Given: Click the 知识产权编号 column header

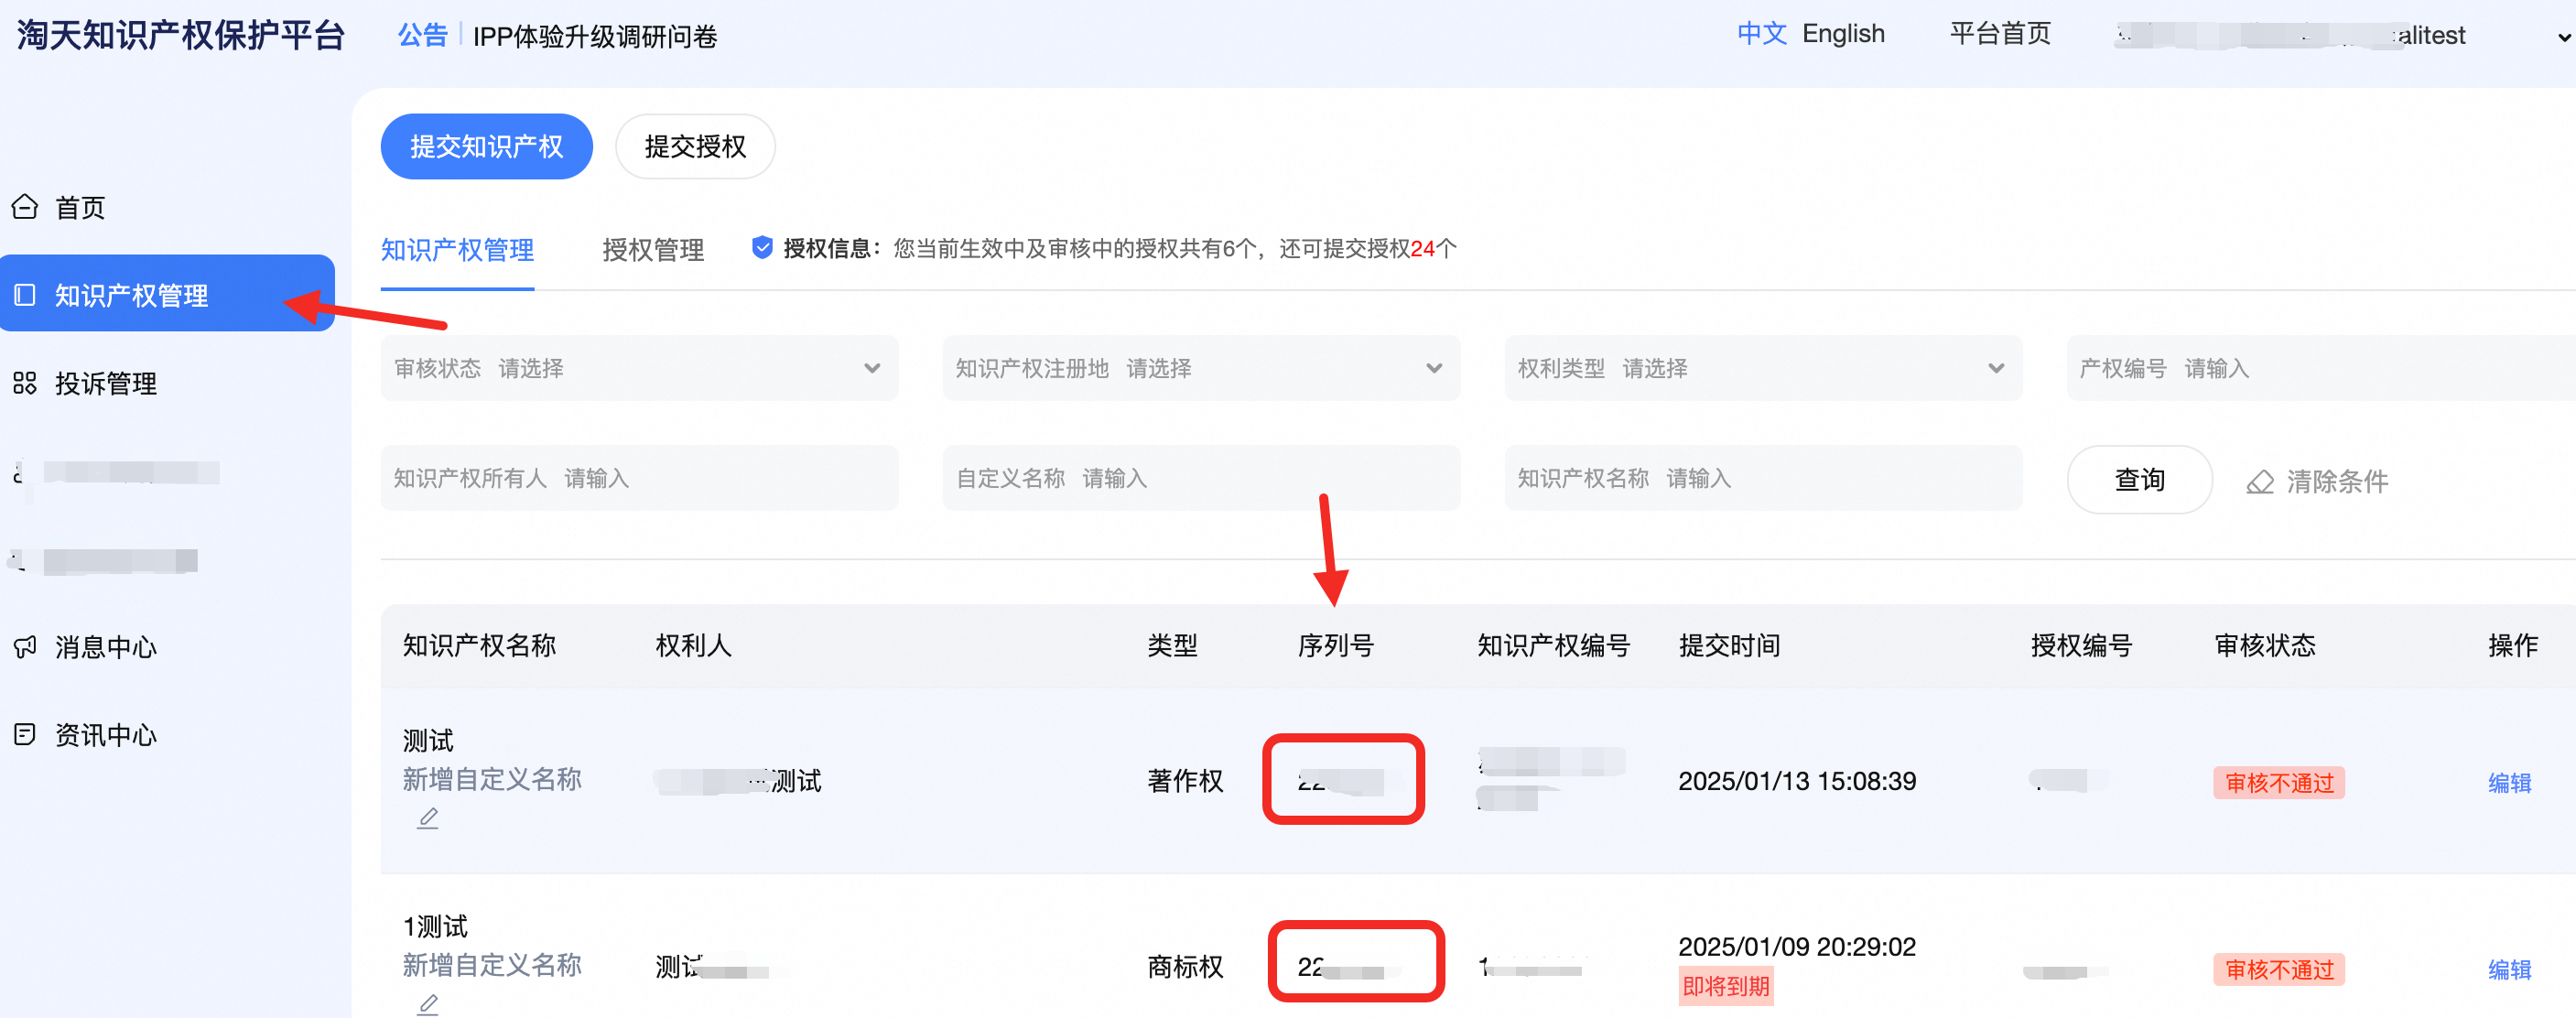Looking at the screenshot, I should 1554,645.
